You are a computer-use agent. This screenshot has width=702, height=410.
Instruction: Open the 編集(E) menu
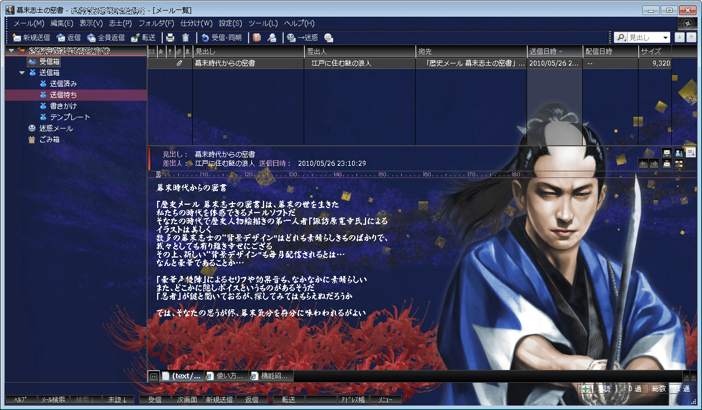[62, 23]
